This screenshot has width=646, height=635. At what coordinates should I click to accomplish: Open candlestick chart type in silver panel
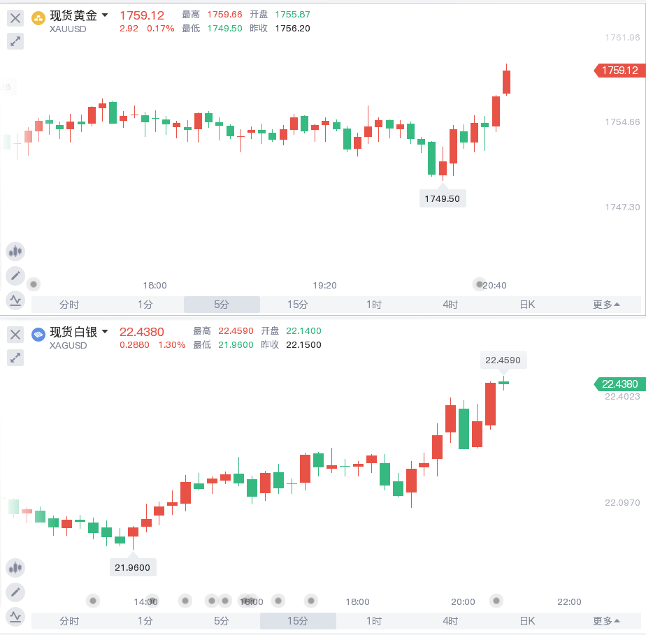click(x=15, y=568)
